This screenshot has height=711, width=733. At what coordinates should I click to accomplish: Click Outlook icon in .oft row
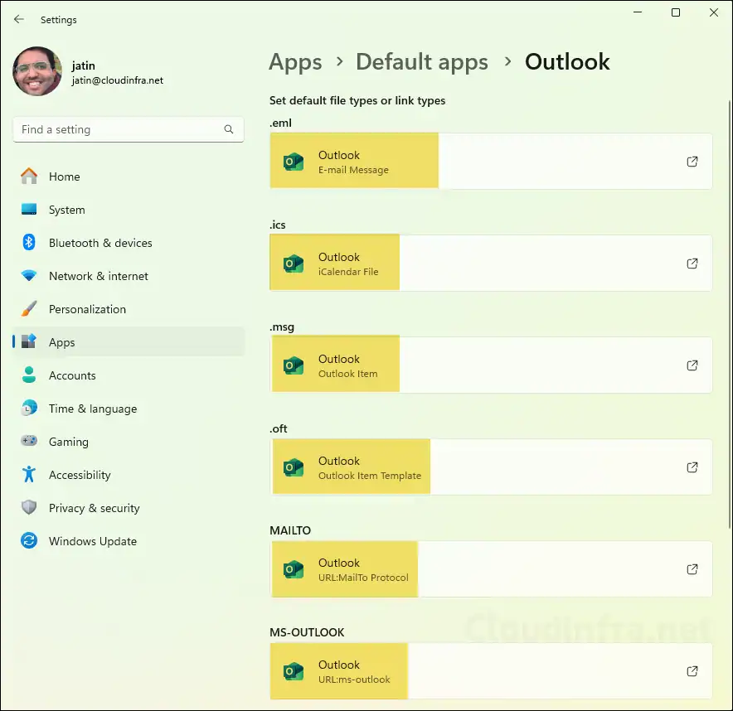tap(294, 467)
